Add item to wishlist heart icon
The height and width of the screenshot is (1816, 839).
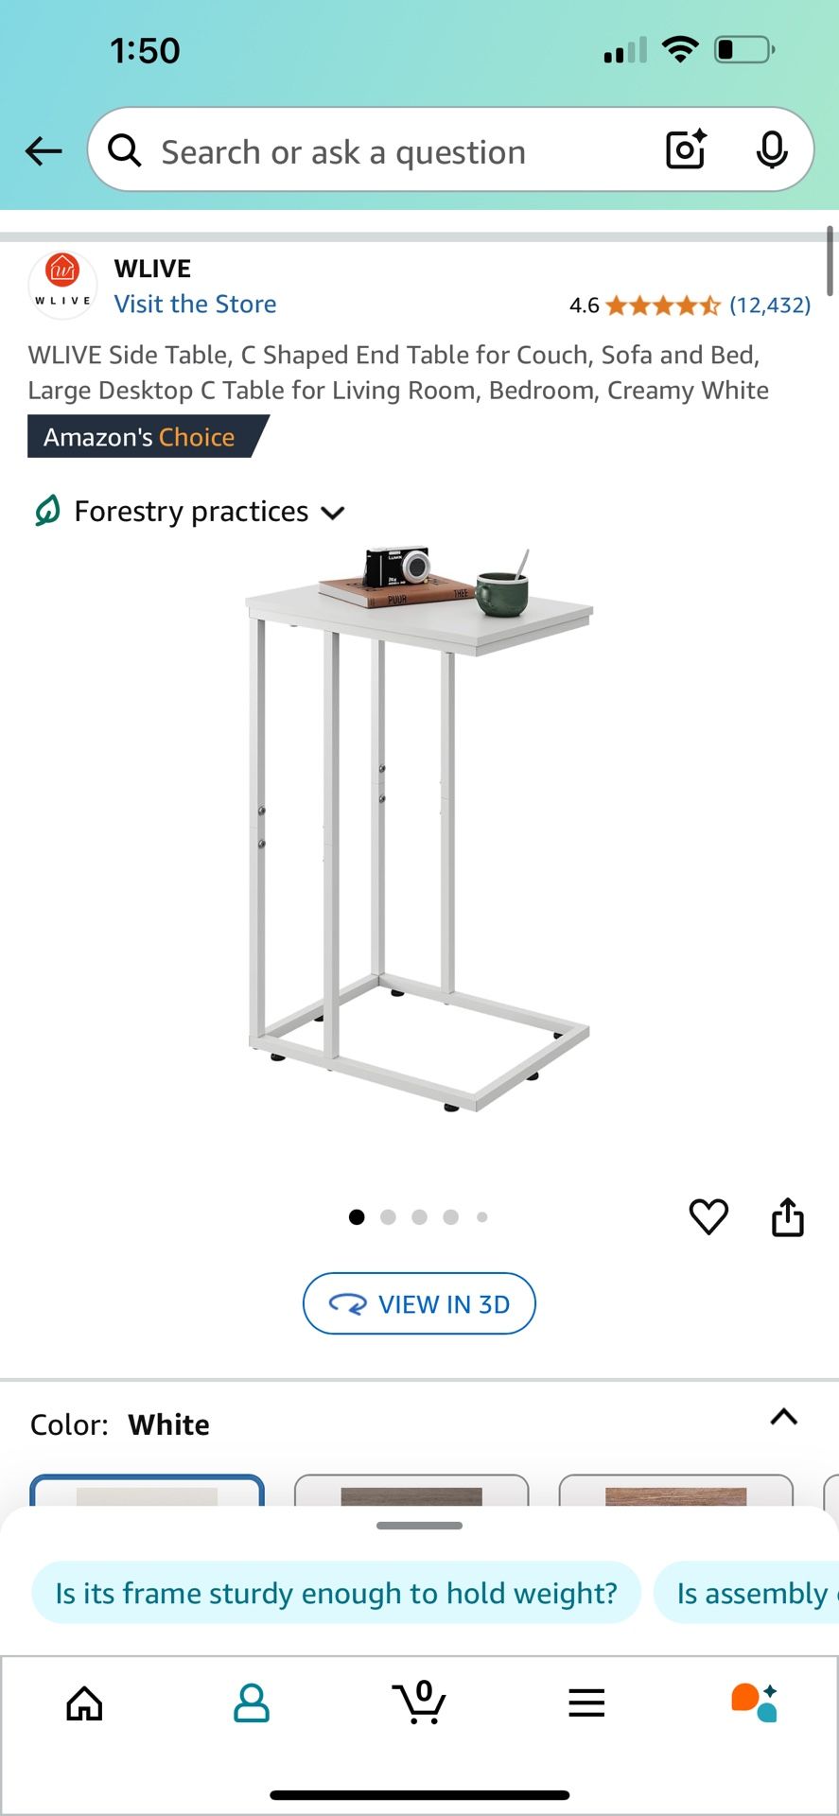click(x=708, y=1216)
